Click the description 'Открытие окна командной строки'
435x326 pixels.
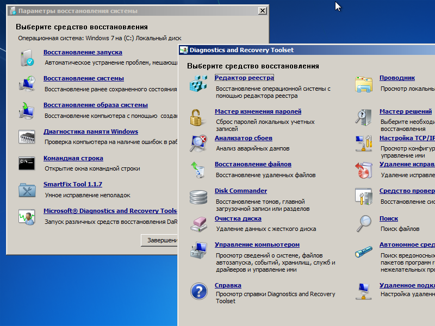point(92,168)
